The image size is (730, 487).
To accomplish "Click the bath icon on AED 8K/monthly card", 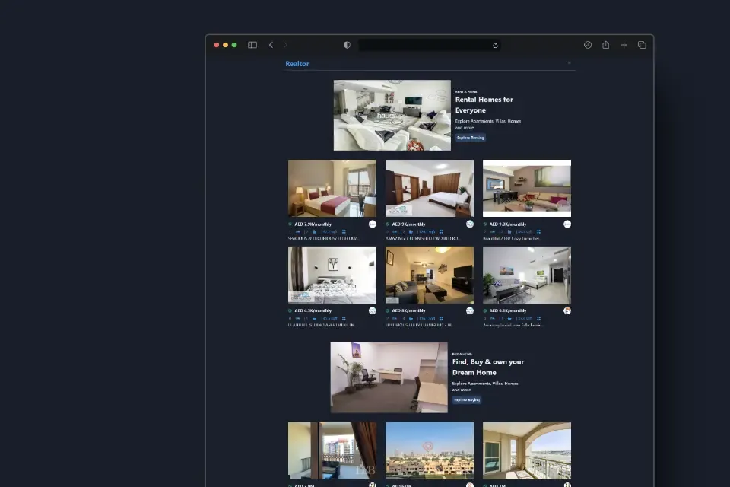I will pos(411,318).
